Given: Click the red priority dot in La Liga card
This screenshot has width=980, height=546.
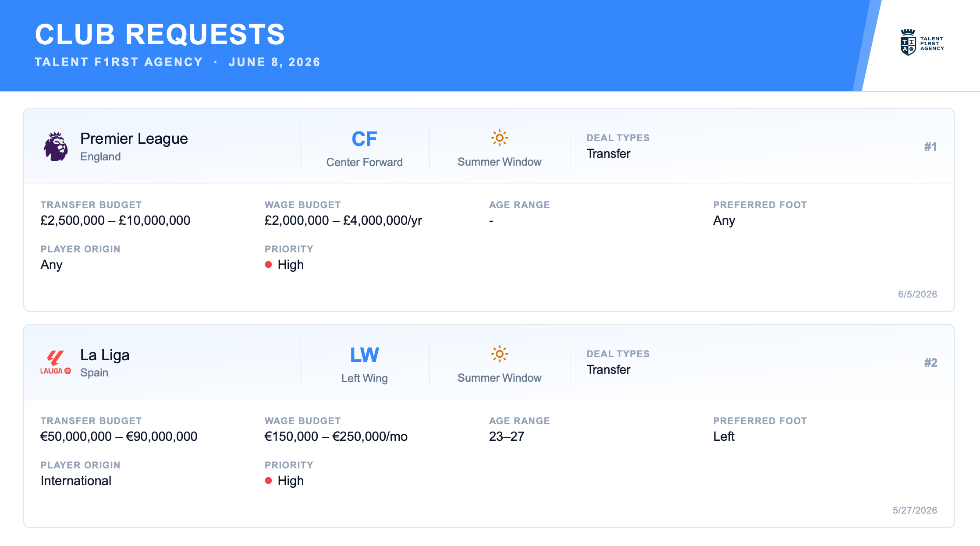Looking at the screenshot, I should [x=268, y=480].
